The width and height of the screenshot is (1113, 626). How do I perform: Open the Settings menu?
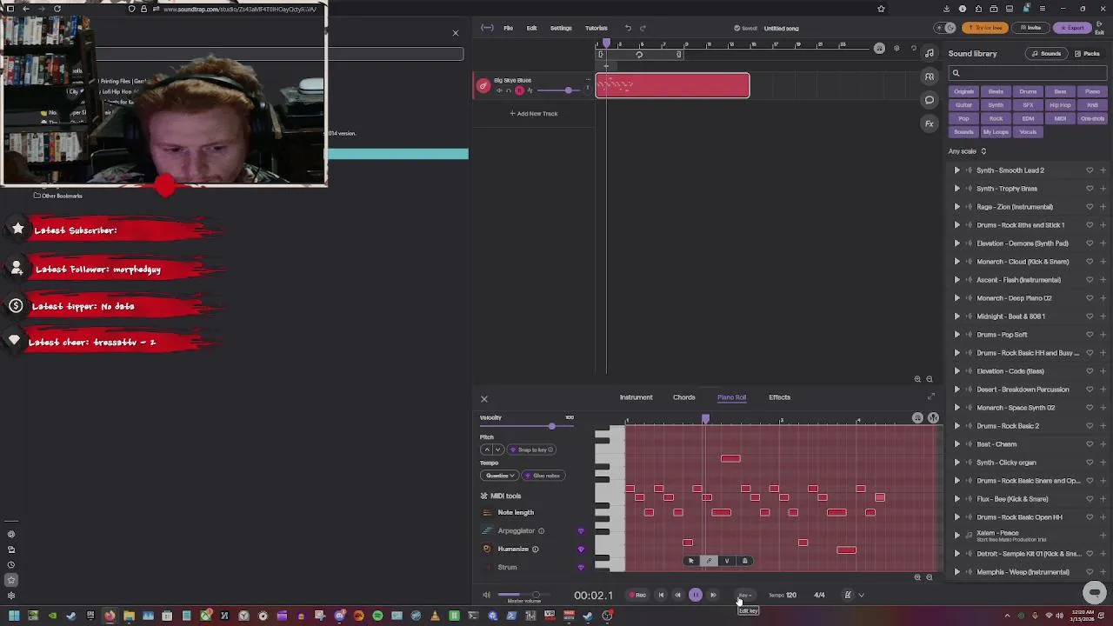tap(561, 28)
